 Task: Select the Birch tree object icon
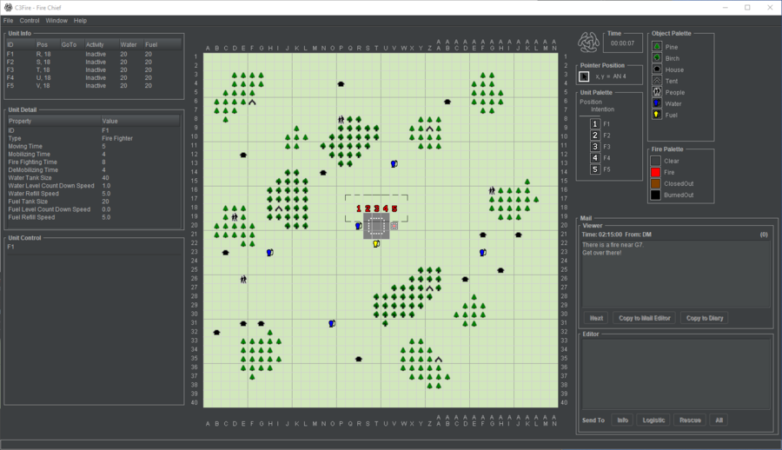[x=657, y=58]
